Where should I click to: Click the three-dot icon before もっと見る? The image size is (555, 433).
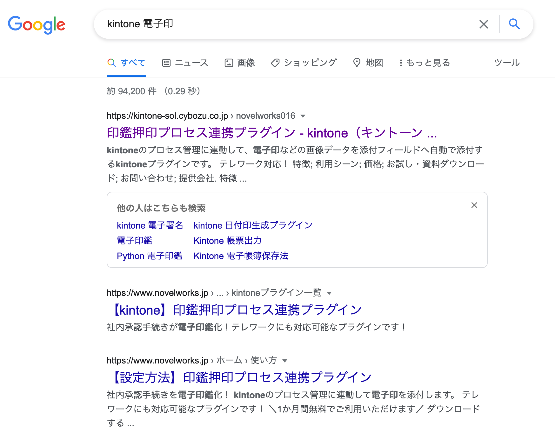click(401, 63)
